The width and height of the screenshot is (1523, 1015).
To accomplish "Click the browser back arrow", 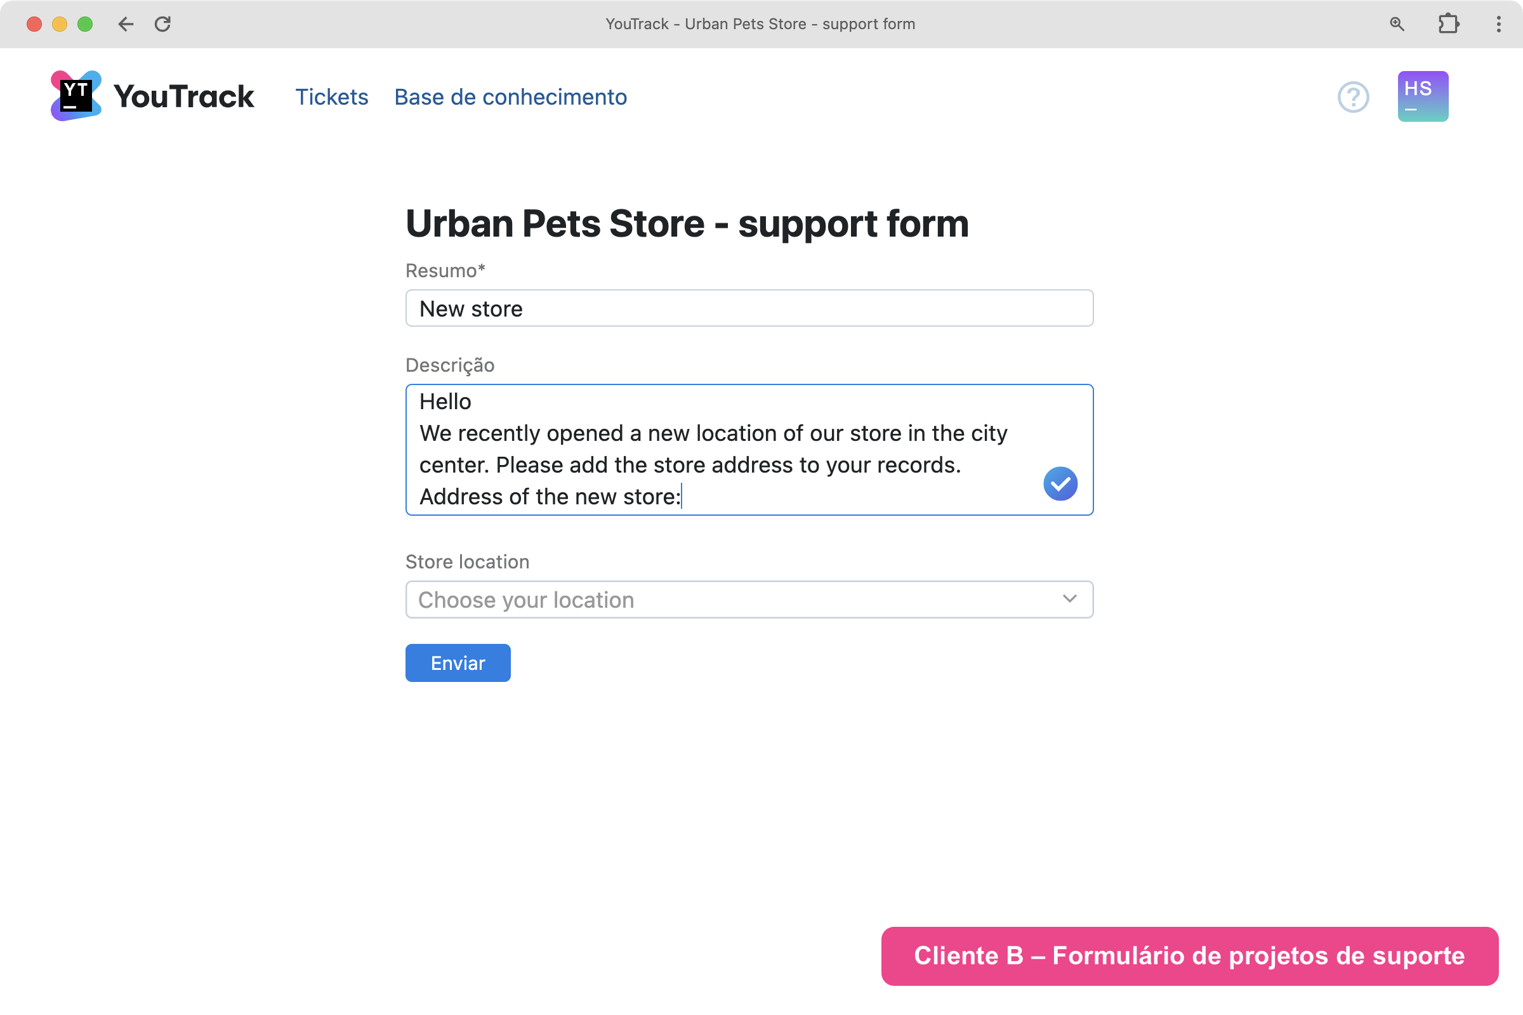I will click(126, 24).
